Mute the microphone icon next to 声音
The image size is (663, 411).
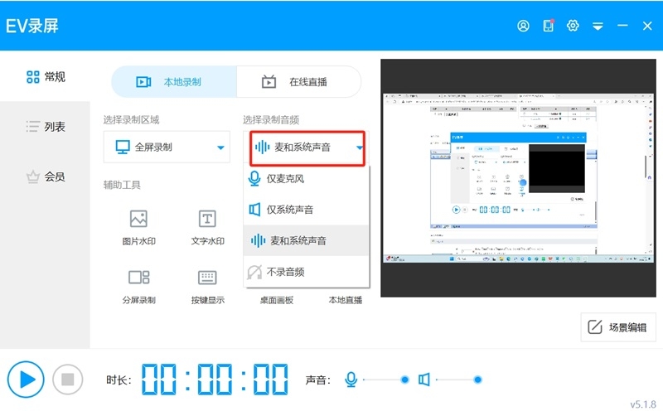tap(351, 380)
